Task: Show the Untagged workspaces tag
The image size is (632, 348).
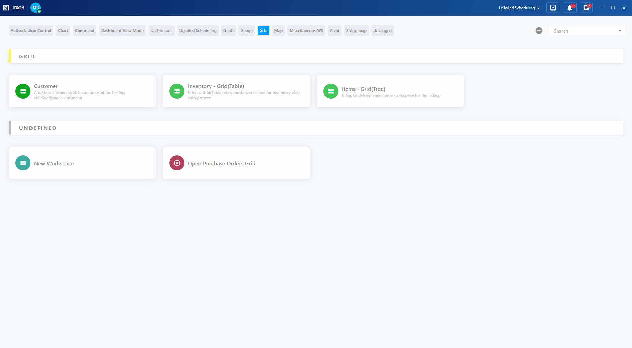Action: pos(383,31)
